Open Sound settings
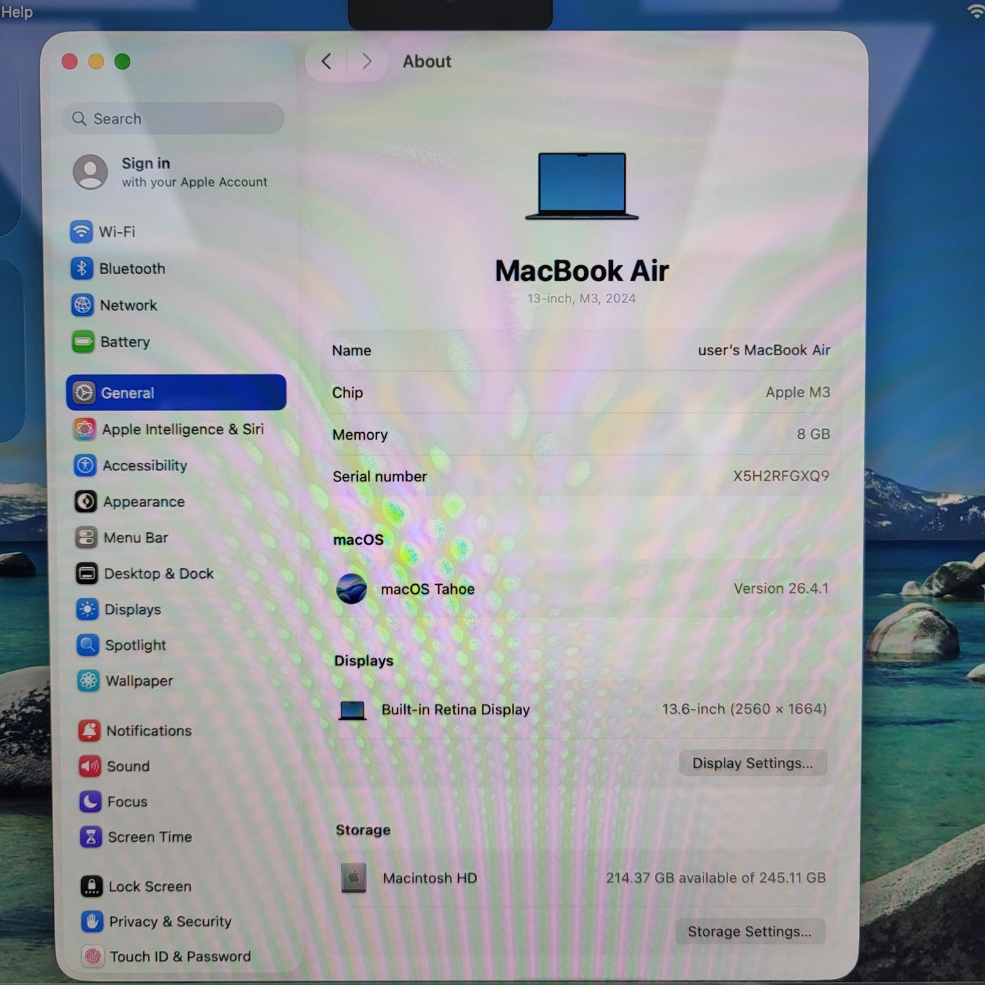The height and width of the screenshot is (985, 985). click(127, 766)
